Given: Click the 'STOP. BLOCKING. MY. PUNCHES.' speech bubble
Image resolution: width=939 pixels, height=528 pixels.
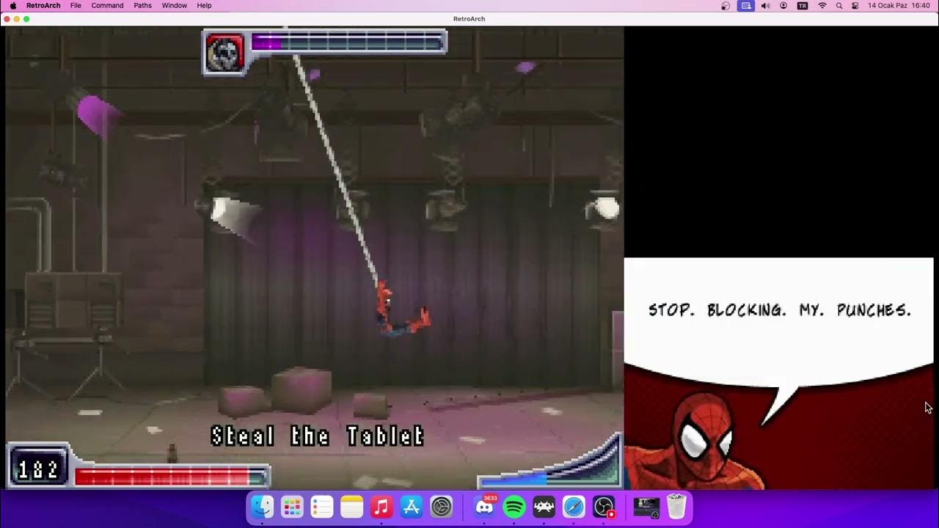Looking at the screenshot, I should tap(779, 310).
